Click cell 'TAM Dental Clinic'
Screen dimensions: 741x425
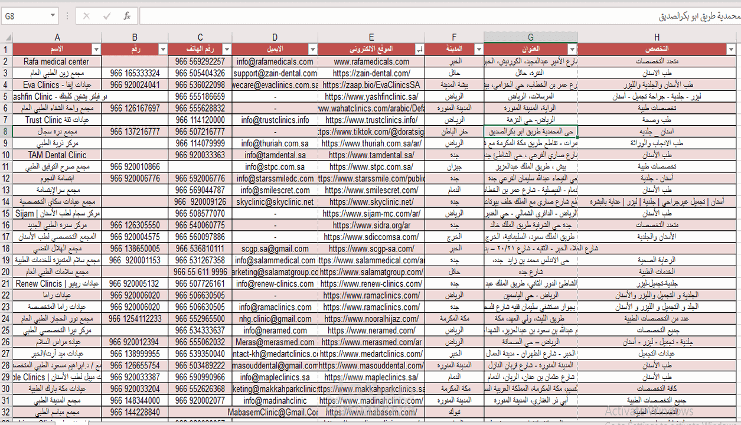(x=57, y=155)
